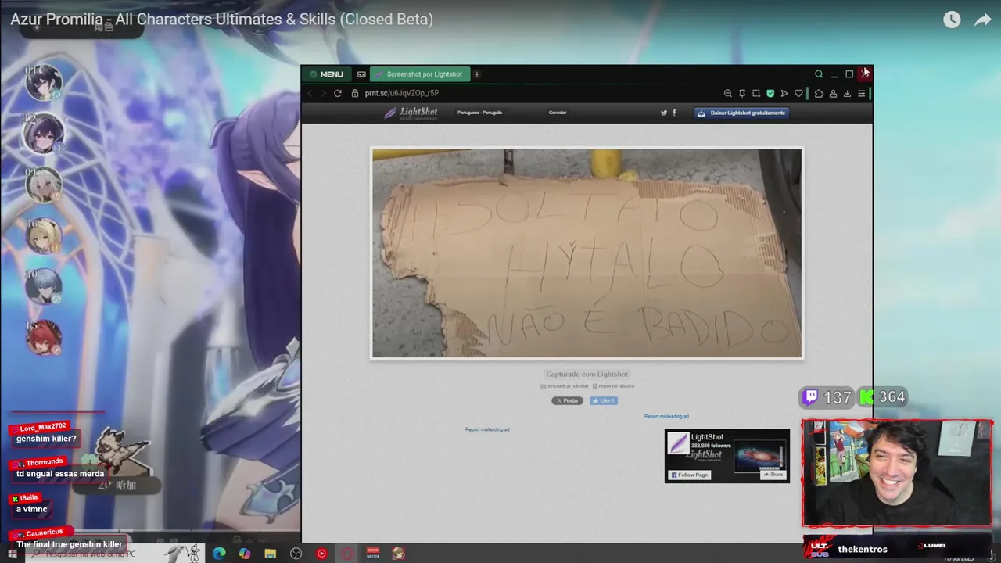Screen dimensions: 1001x563
Task: Open the browser MENU button
Action: click(327, 74)
